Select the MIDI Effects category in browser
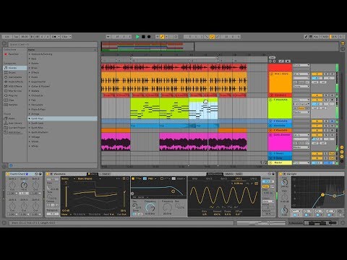The height and width of the screenshot is (260, 347). [x=15, y=86]
